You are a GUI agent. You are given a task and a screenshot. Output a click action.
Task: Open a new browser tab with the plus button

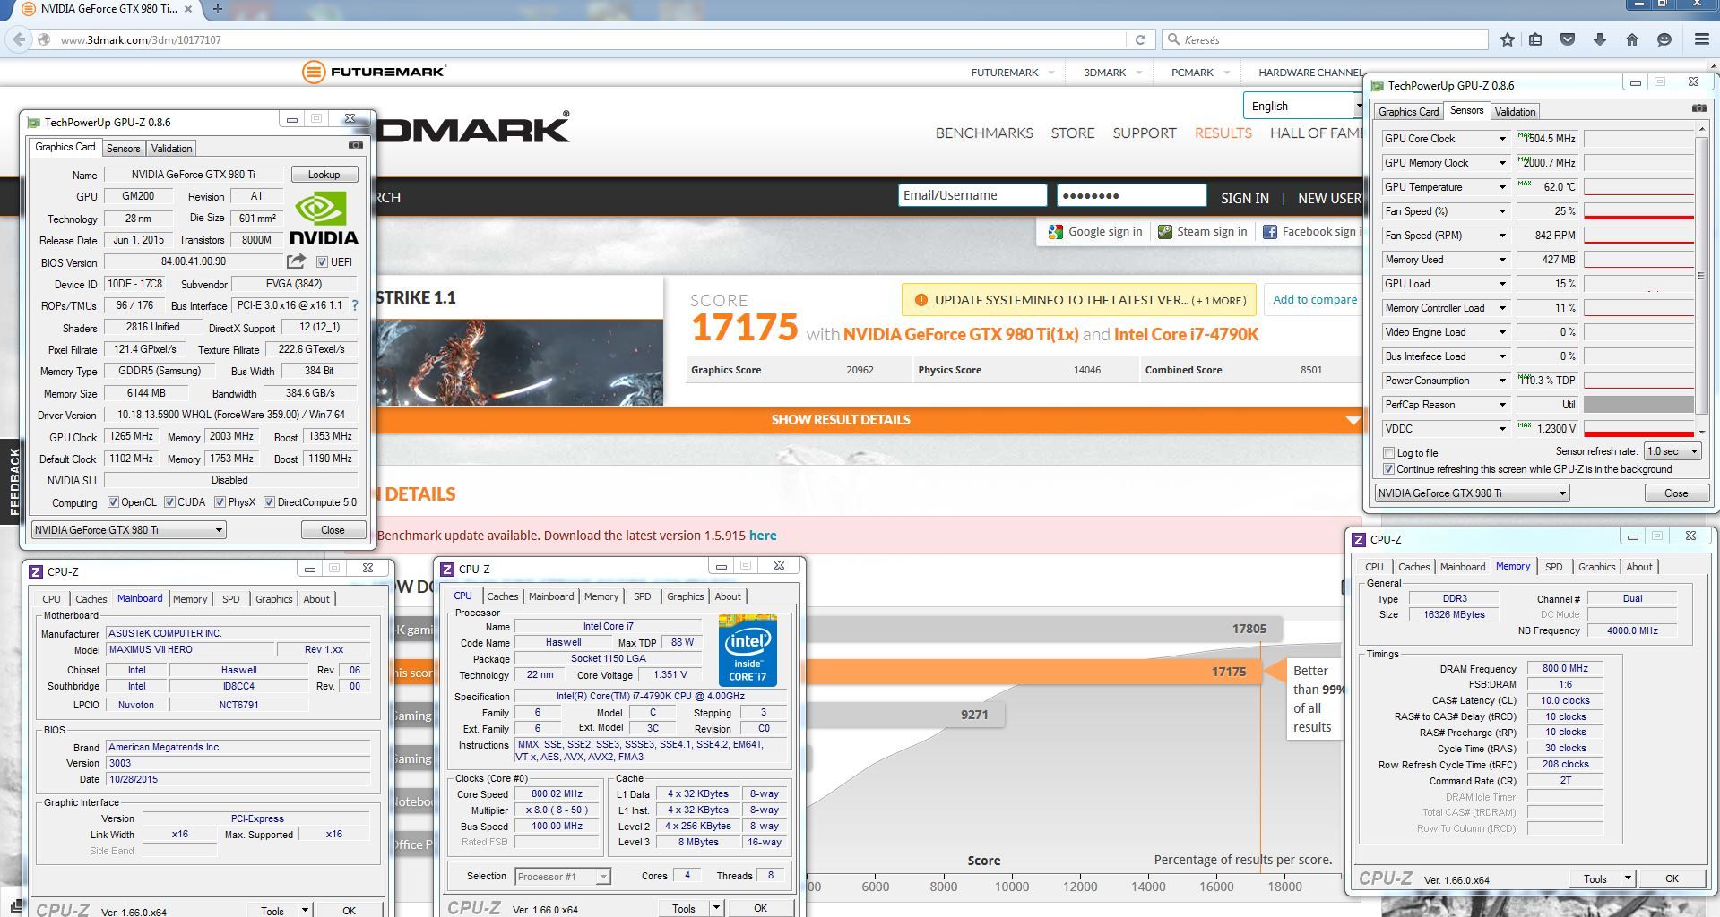217,9
